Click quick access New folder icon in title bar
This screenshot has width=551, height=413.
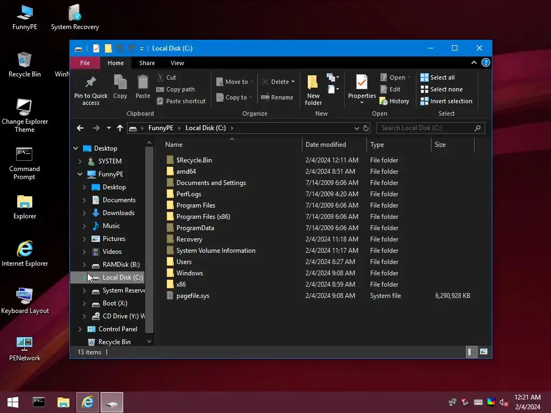click(108, 48)
